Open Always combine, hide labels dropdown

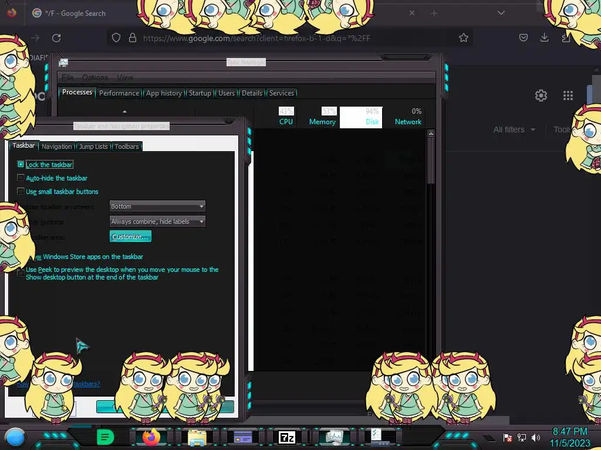[157, 221]
